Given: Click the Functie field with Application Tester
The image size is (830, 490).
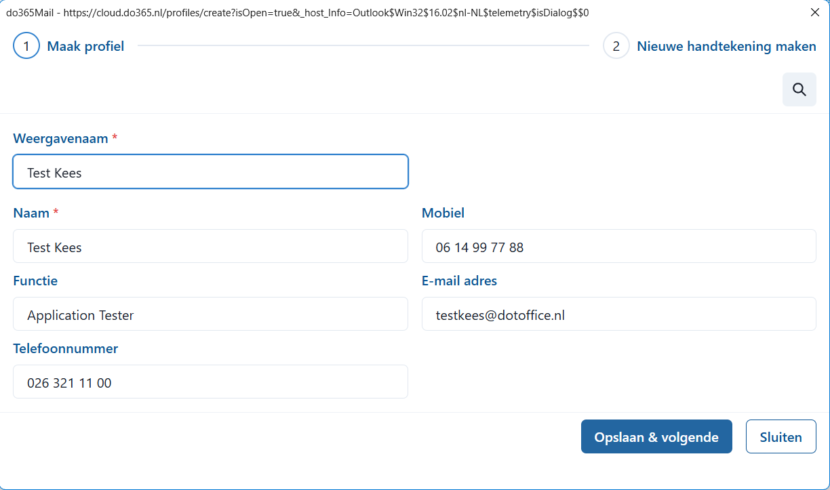Looking at the screenshot, I should (x=210, y=314).
